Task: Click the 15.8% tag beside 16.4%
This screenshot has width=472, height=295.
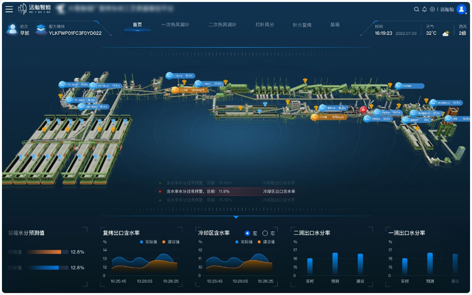Action: tap(106, 86)
